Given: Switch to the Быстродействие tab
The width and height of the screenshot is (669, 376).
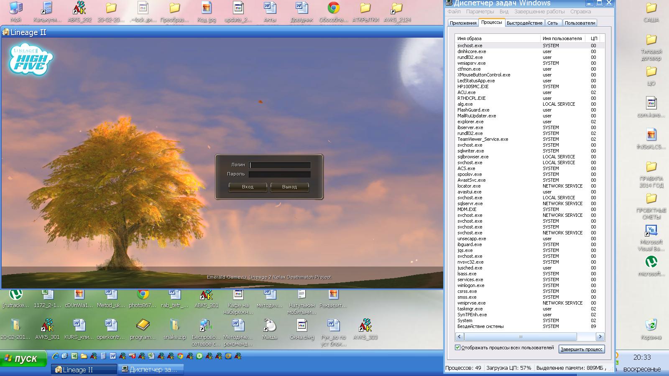Looking at the screenshot, I should [524, 23].
